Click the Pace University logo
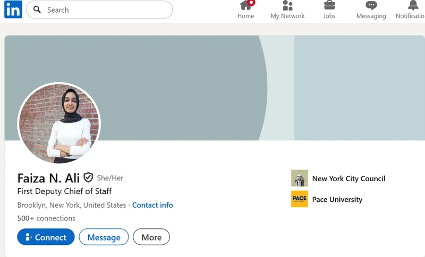This screenshot has width=425, height=257. coord(300,199)
